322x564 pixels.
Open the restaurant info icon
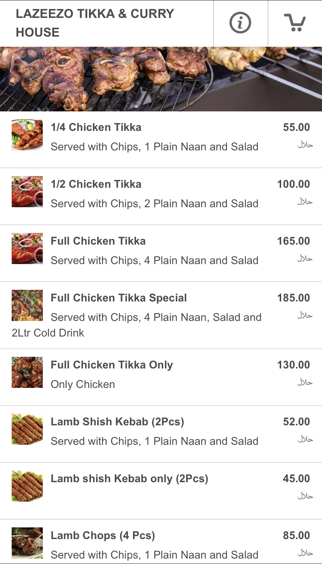[x=240, y=23]
